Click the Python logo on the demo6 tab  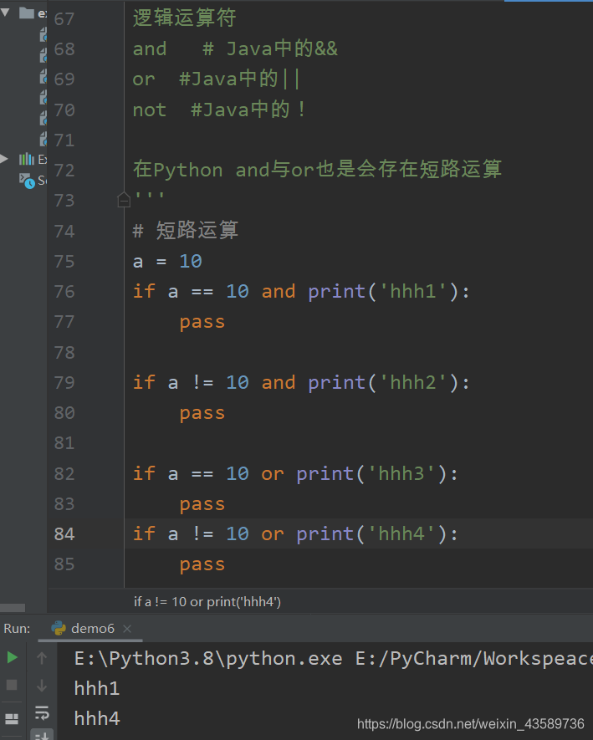(x=59, y=628)
